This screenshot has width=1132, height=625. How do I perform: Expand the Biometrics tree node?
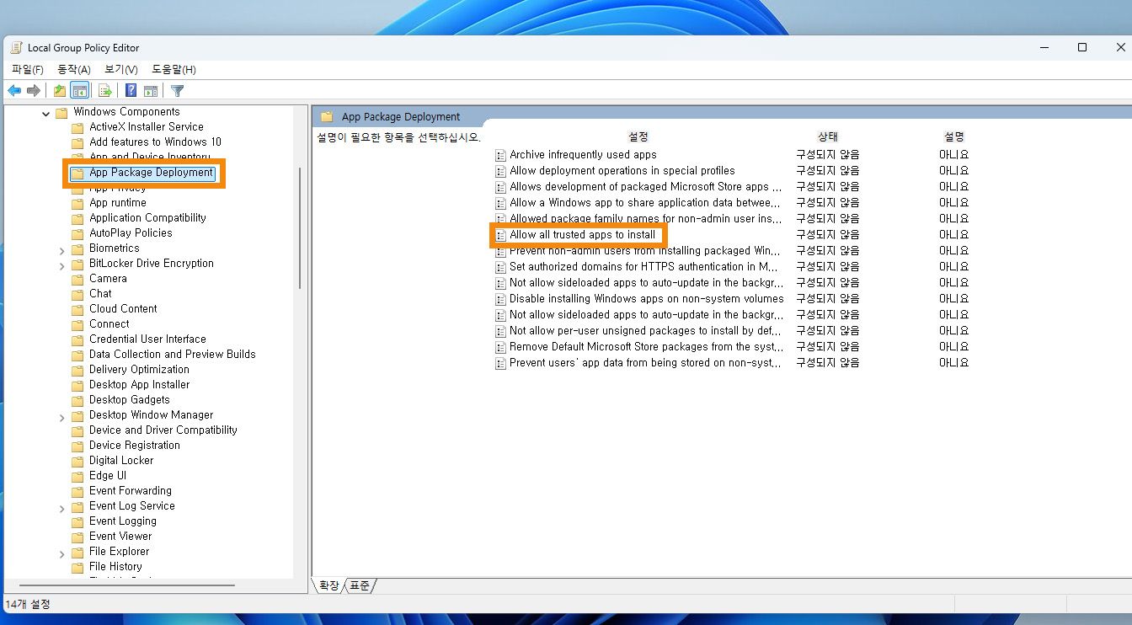click(x=62, y=250)
